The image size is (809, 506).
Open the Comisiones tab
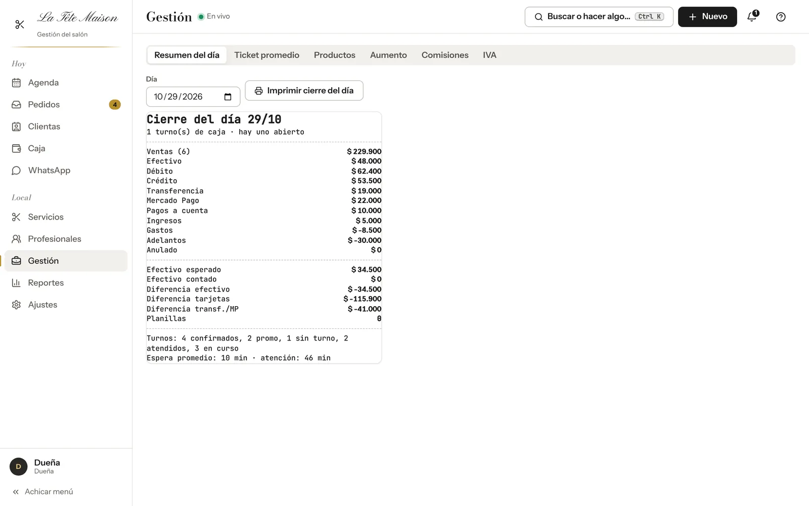(445, 55)
